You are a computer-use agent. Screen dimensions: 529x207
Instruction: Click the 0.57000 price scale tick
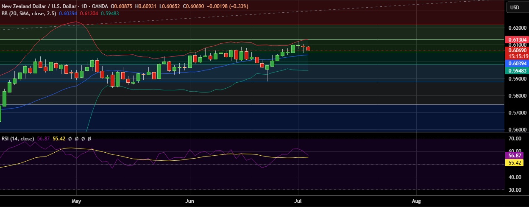tap(517, 112)
